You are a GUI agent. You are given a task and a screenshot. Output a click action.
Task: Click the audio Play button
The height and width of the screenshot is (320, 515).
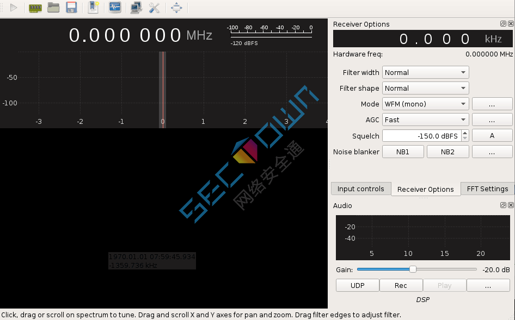[444, 285]
